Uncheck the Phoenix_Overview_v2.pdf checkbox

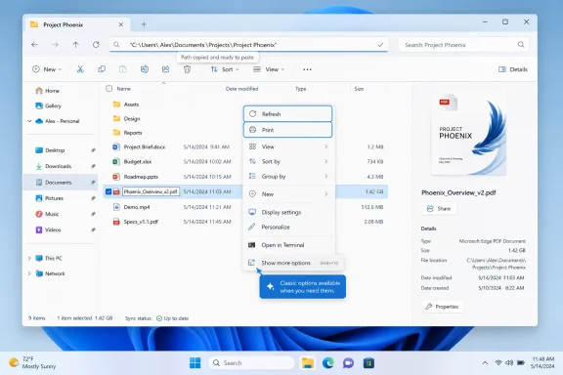[x=108, y=191]
